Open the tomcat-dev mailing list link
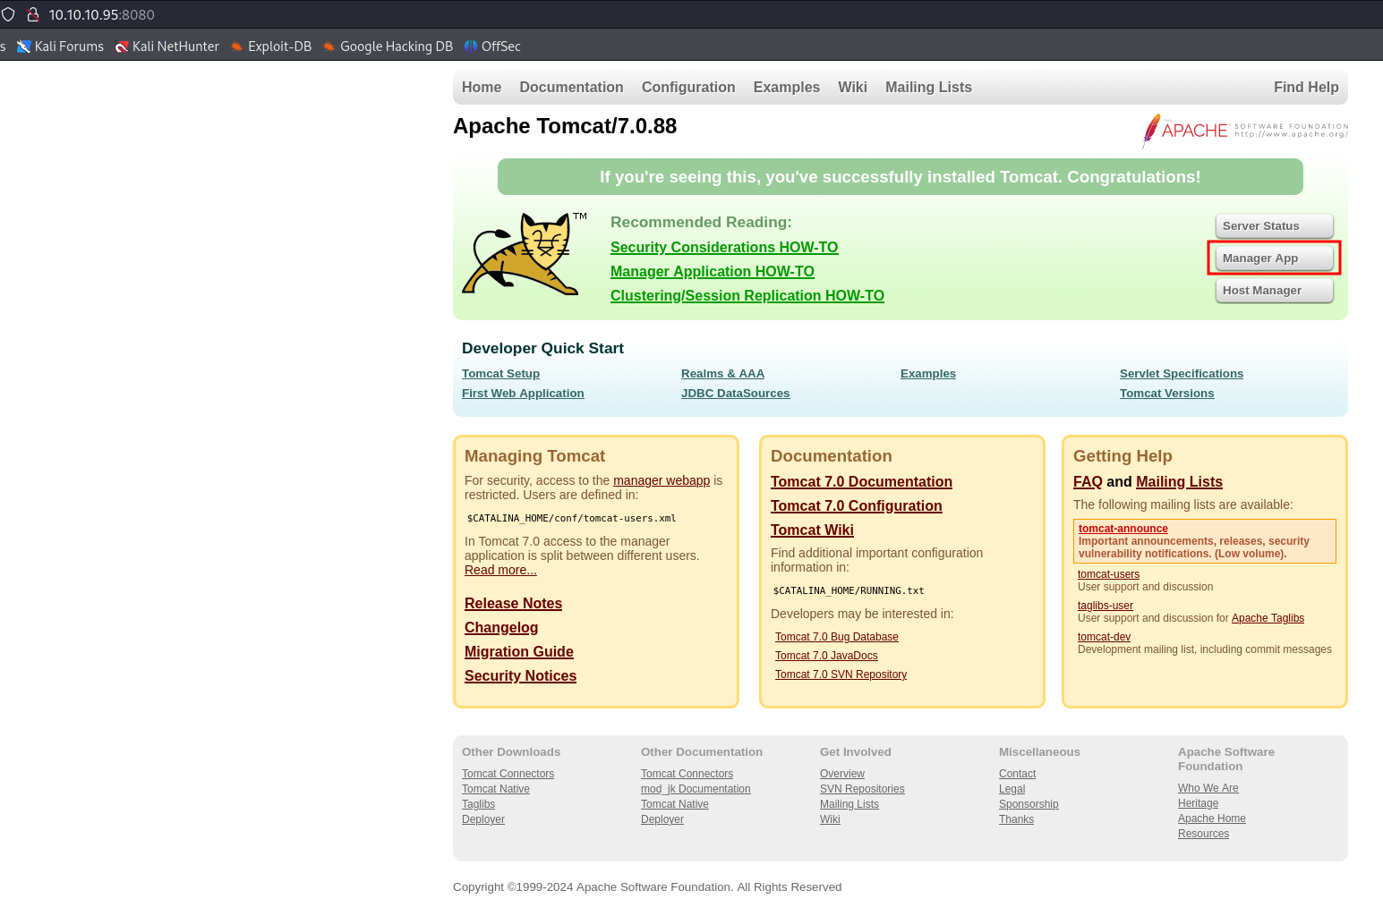Screen dimensions: 1383x916 (x=1104, y=637)
